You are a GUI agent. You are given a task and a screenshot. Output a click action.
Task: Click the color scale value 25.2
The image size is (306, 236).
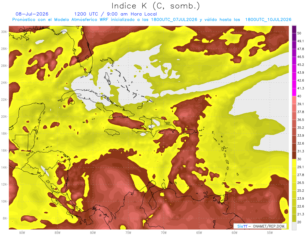tap(300, 190)
